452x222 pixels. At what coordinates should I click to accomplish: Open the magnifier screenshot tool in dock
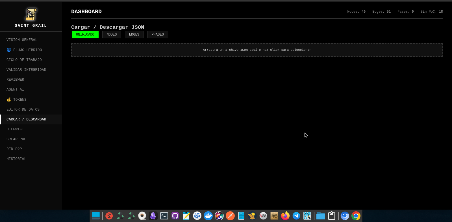(307, 216)
